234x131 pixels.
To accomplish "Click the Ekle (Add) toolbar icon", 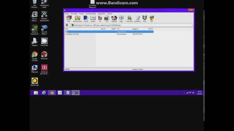I will pos(69,19).
